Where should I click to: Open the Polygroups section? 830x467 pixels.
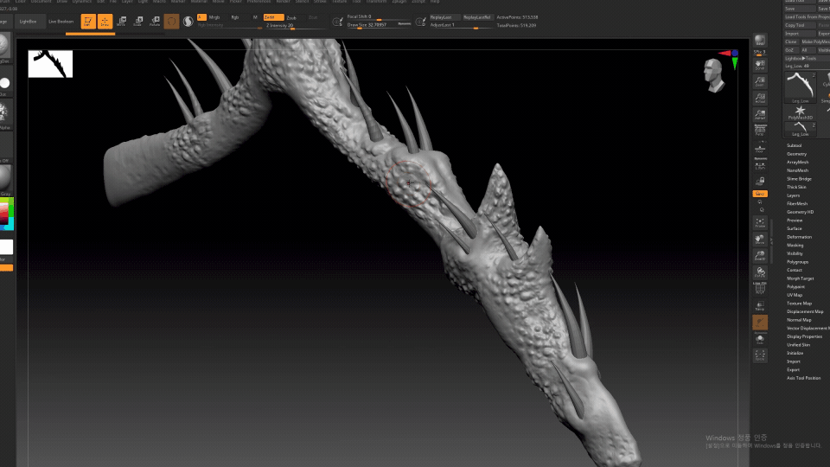(x=797, y=262)
